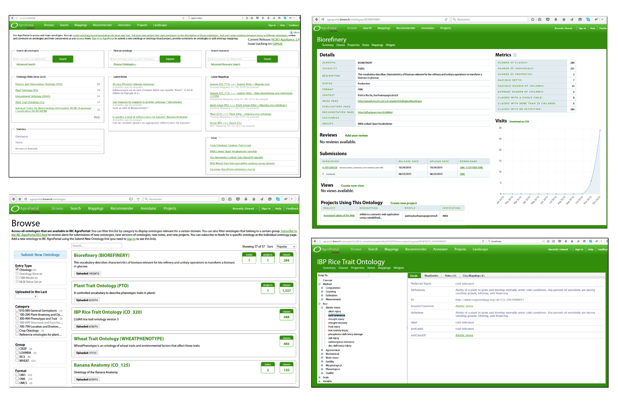Check the Crop Ontology category checkbox
This screenshot has width=618, height=403.
17,330
